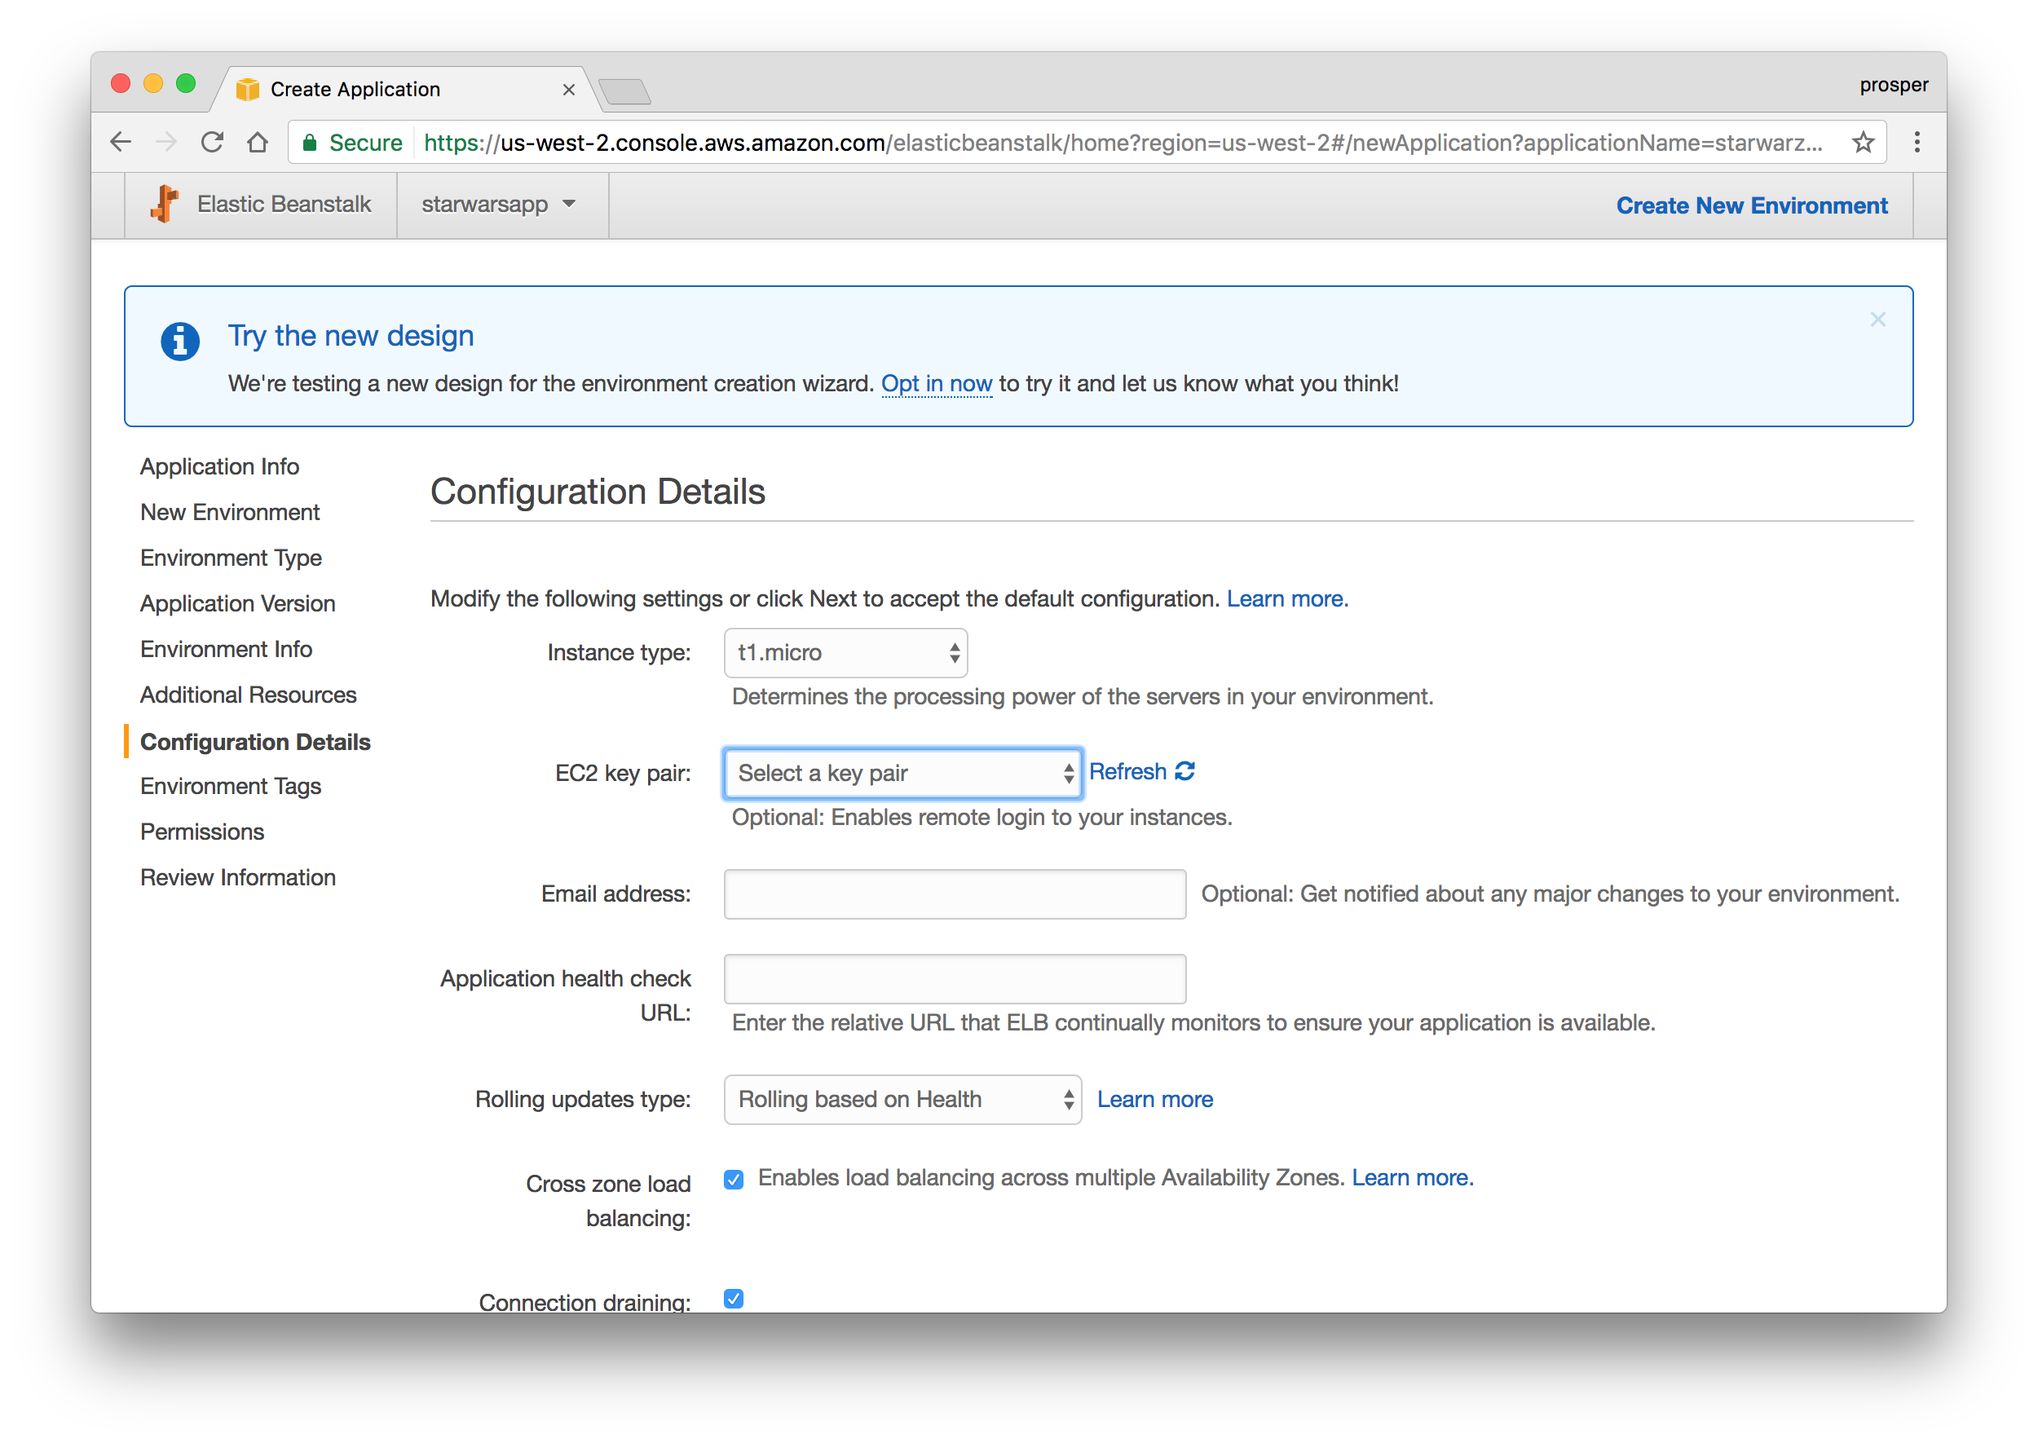
Task: Click Learn more next to Rolling updates
Action: 1155,1099
